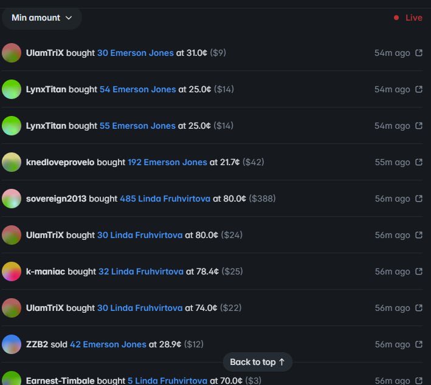The height and width of the screenshot is (385, 431).
Task: Click LynxTitan avatar in 55 Emerson Jones row
Action: click(x=12, y=126)
